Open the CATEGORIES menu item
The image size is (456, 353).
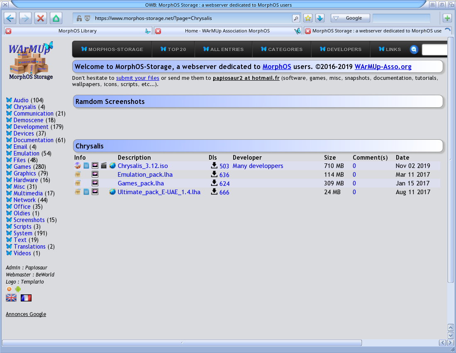282,49
